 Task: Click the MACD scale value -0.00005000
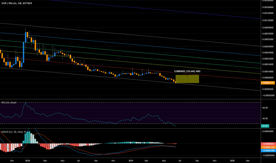coord(268,155)
